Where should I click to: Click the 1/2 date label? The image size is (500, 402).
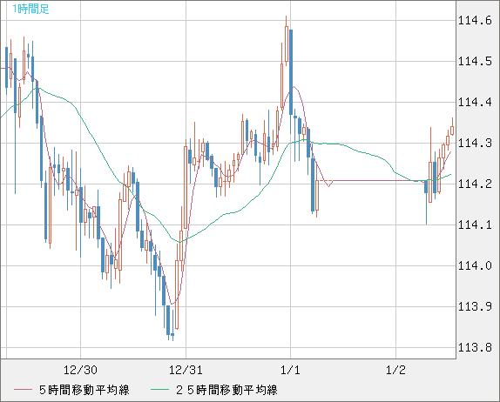(395, 370)
